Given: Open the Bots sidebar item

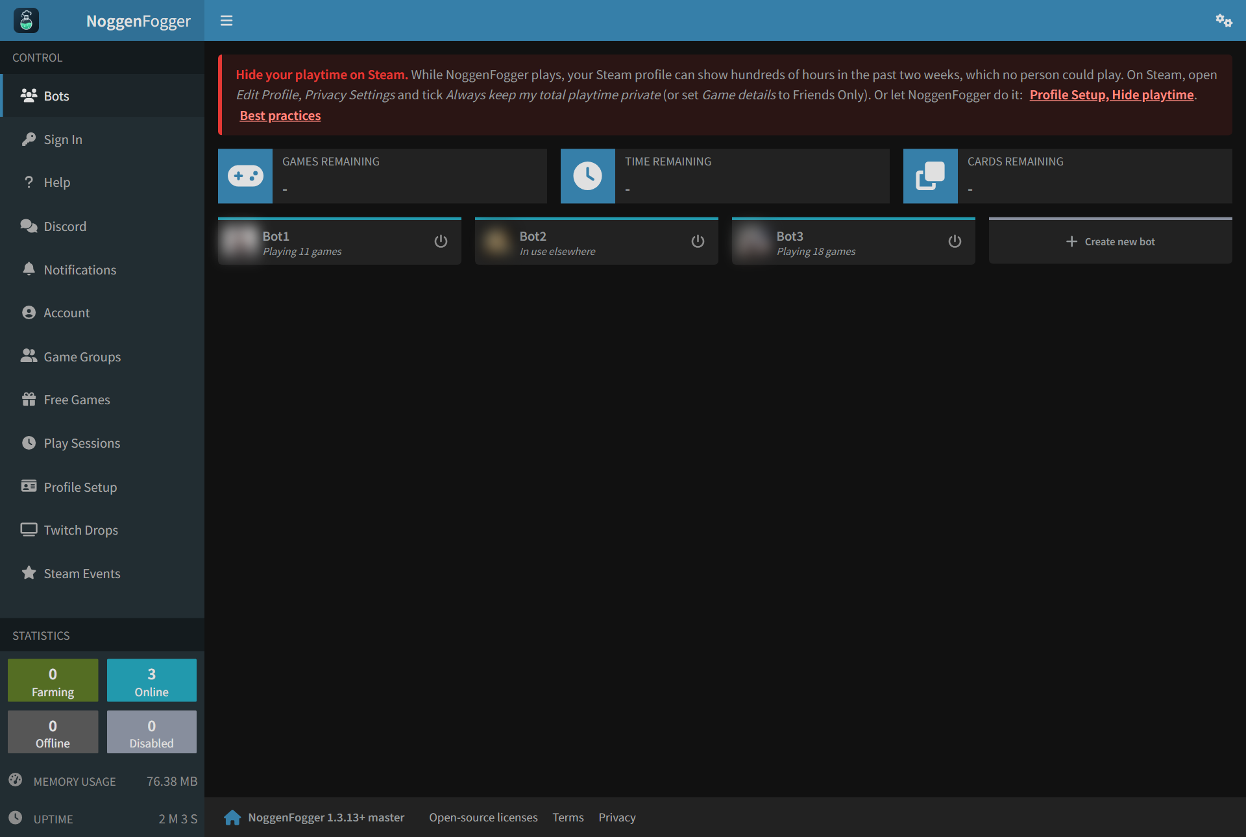Looking at the screenshot, I should pyautogui.click(x=103, y=96).
